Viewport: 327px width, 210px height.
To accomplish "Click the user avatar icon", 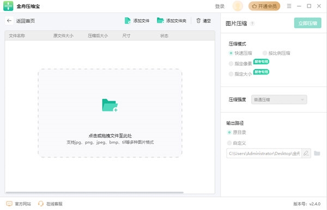I will [x=238, y=6].
